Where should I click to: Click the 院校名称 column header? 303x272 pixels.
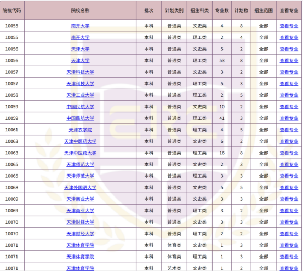tap(80, 10)
